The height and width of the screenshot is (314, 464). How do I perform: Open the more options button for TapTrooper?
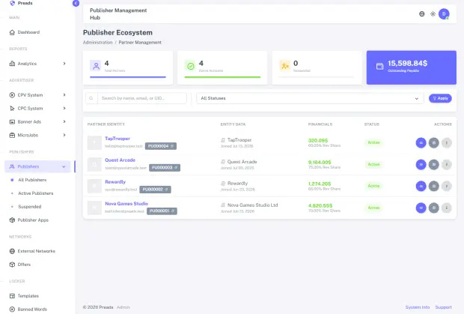(x=447, y=143)
